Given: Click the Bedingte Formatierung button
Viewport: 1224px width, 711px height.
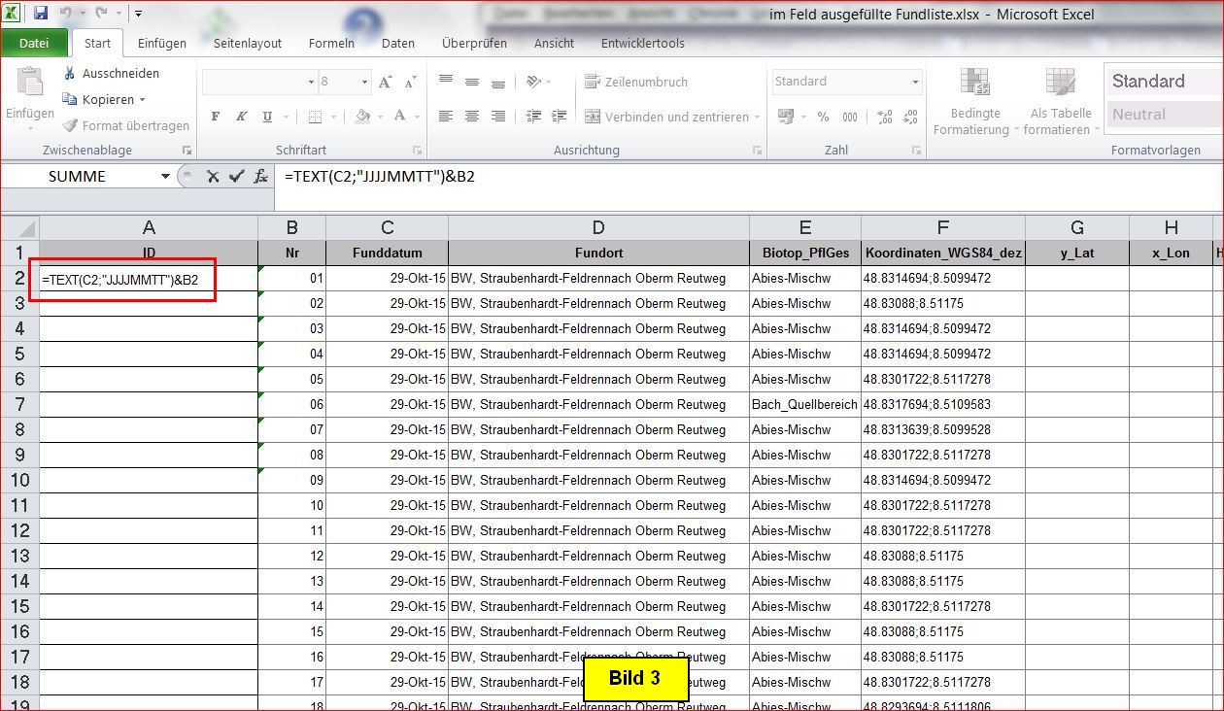Looking at the screenshot, I should coord(974,102).
